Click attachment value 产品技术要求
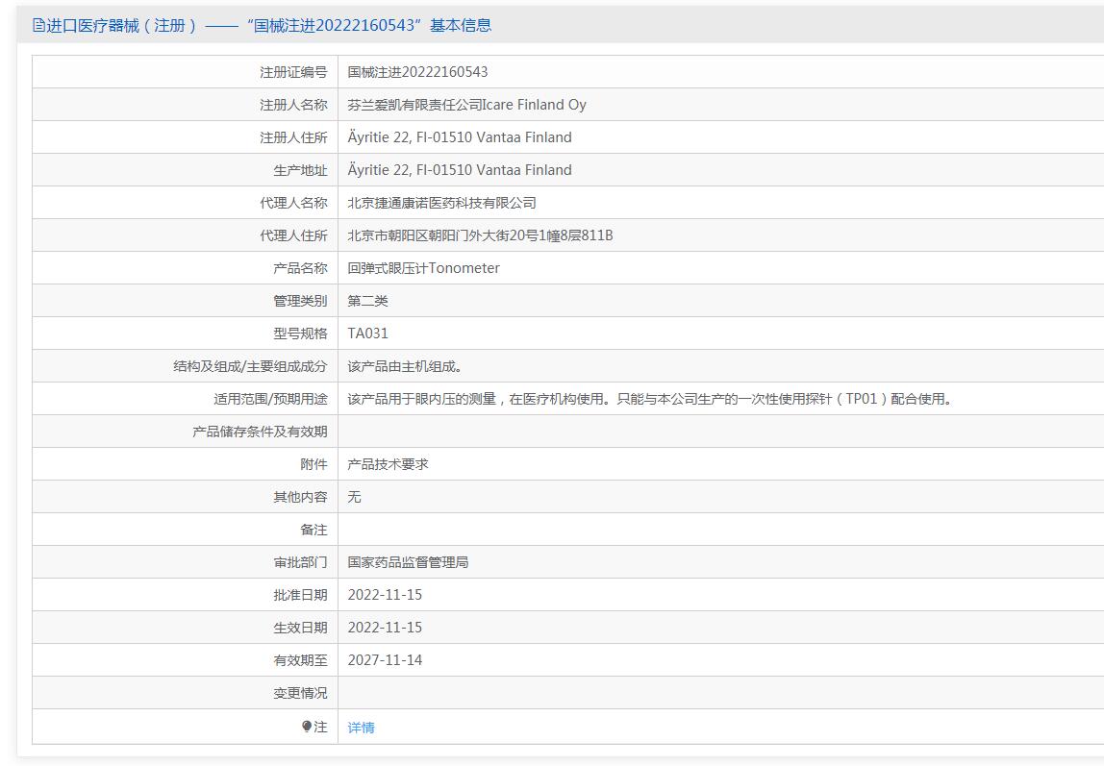This screenshot has height=766, width=1104. [x=388, y=464]
